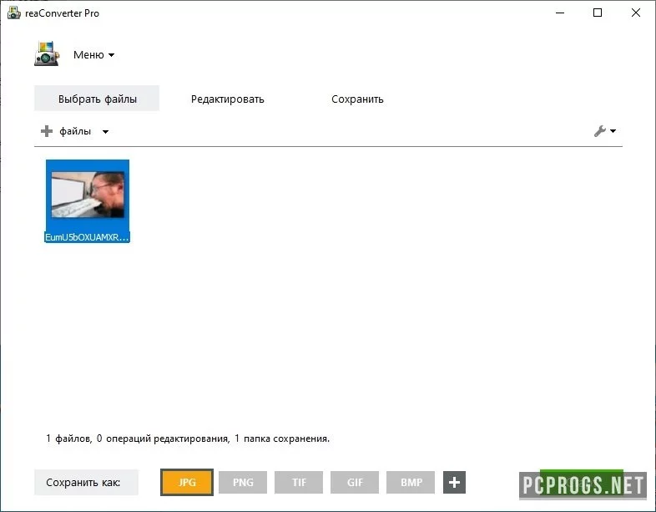
Task: Choose TIF as output format
Action: (x=299, y=482)
